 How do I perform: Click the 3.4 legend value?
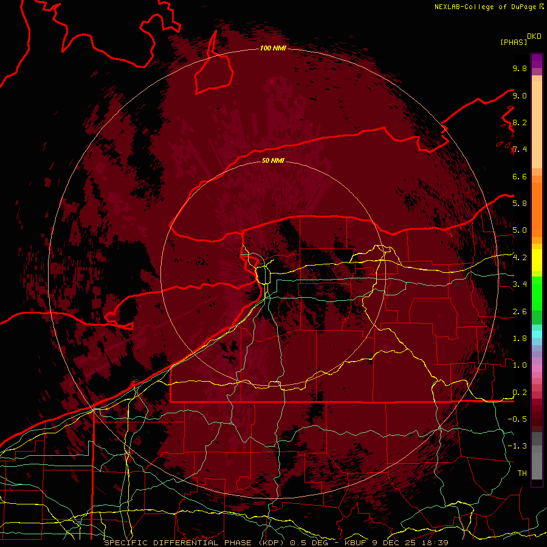(x=520, y=284)
